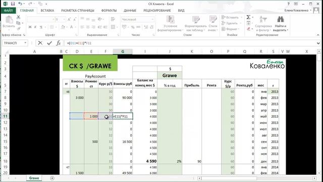Open Елена Коваленко account menu
The image size is (323, 182).
coord(298,10)
